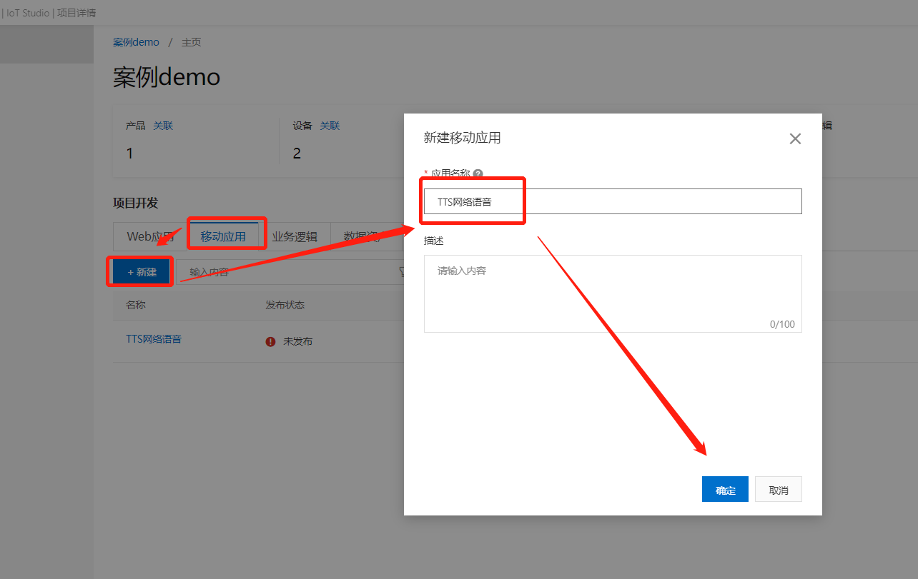Click the 名称 column header
Image resolution: width=918 pixels, height=579 pixels.
click(136, 305)
